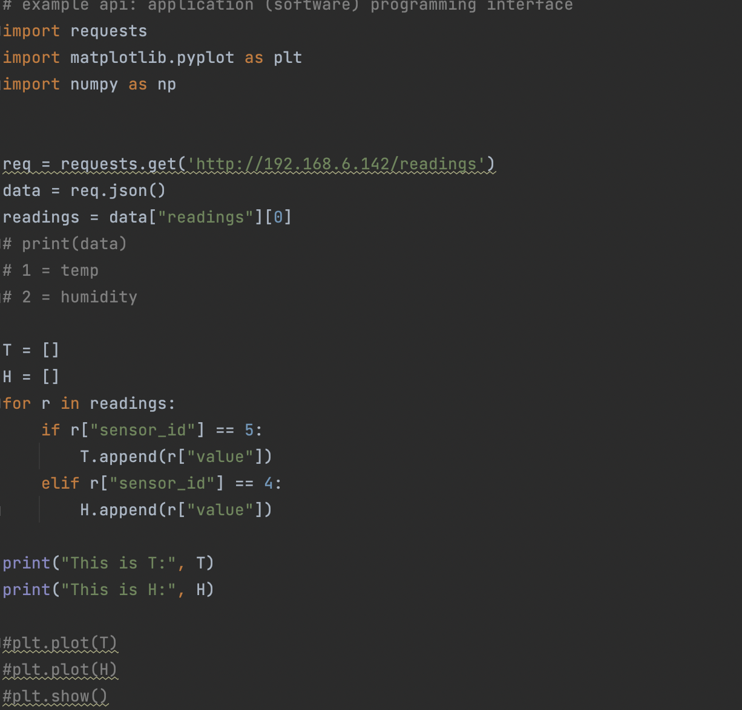The height and width of the screenshot is (710, 742).
Task: Click 'matplotlib.pyplot' in the second import statement
Action: (x=152, y=57)
